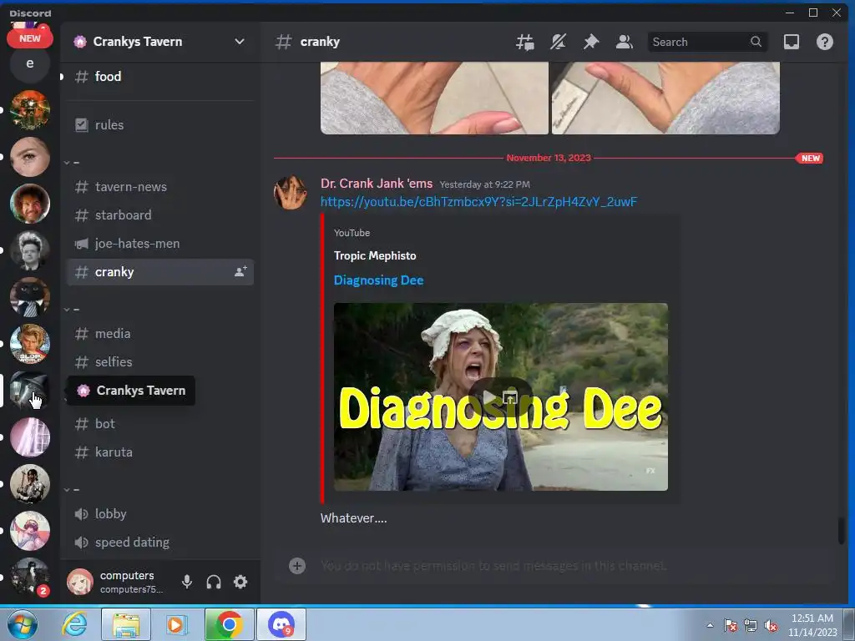Open the left hand photo attachment
The image size is (855, 641).
[x=434, y=98]
